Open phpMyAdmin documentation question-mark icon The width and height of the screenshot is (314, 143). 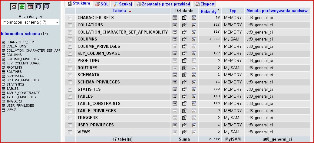[x=38, y=7]
